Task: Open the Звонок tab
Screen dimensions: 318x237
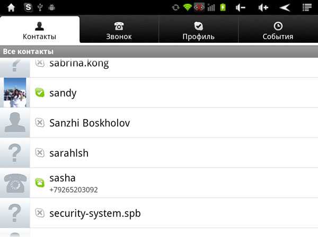Action: point(119,30)
